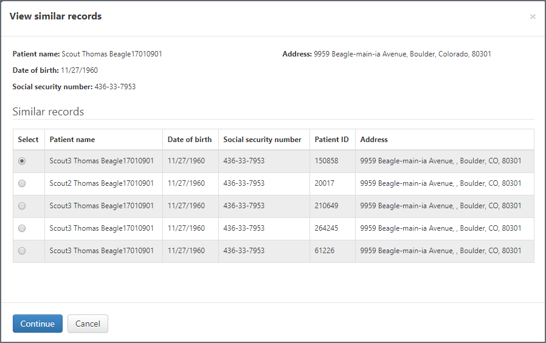Screen dimensions: 546x343
Task: Click Select column header
Action: 28,140
